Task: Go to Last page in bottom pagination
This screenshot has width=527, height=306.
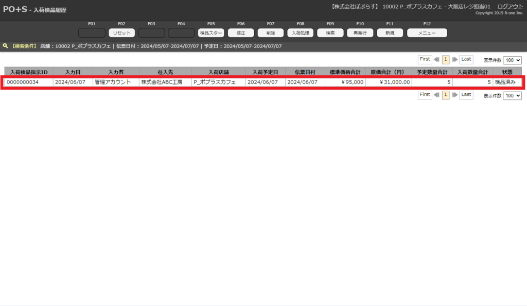Action: point(466,95)
